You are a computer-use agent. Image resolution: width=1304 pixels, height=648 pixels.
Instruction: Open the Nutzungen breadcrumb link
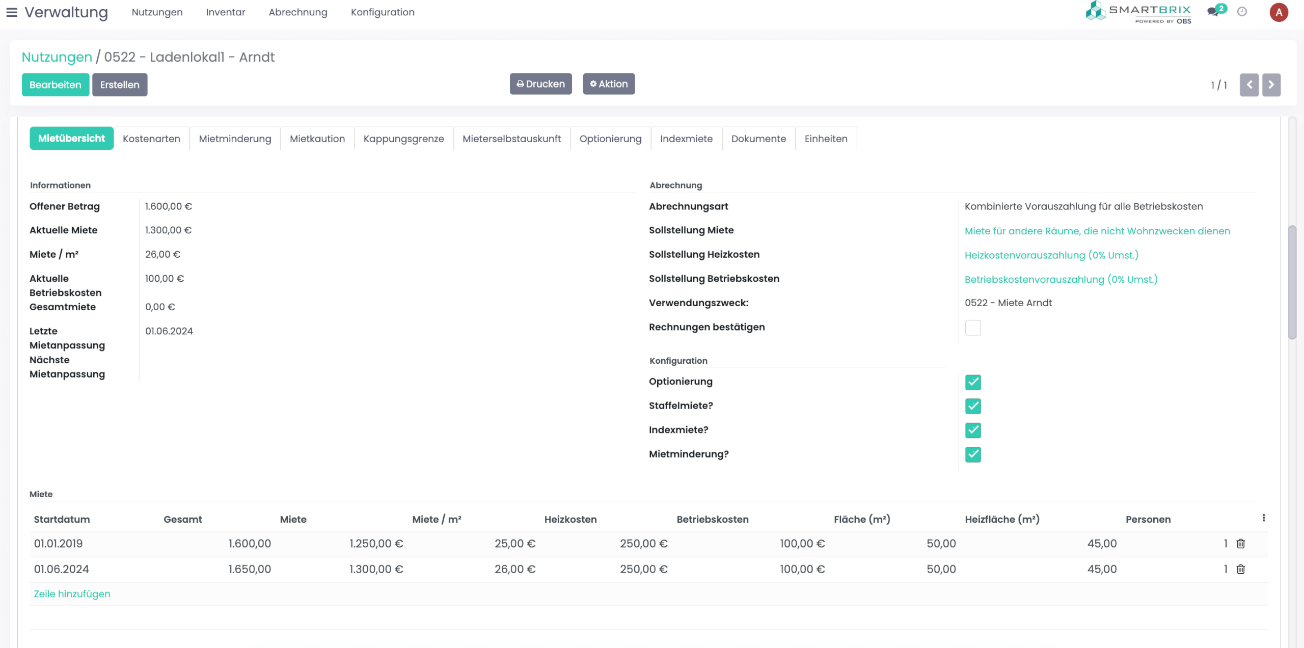coord(57,57)
